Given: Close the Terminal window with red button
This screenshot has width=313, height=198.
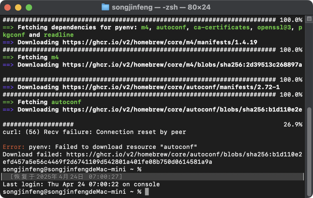Looking at the screenshot, I should 7,7.
